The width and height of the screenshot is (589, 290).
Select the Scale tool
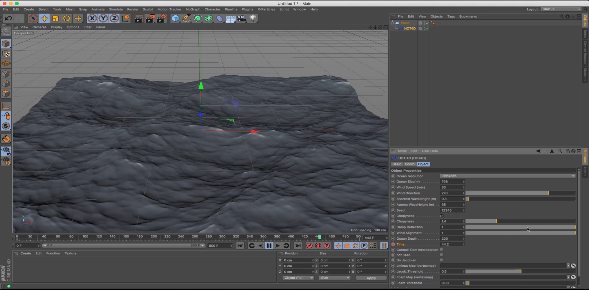click(56, 18)
